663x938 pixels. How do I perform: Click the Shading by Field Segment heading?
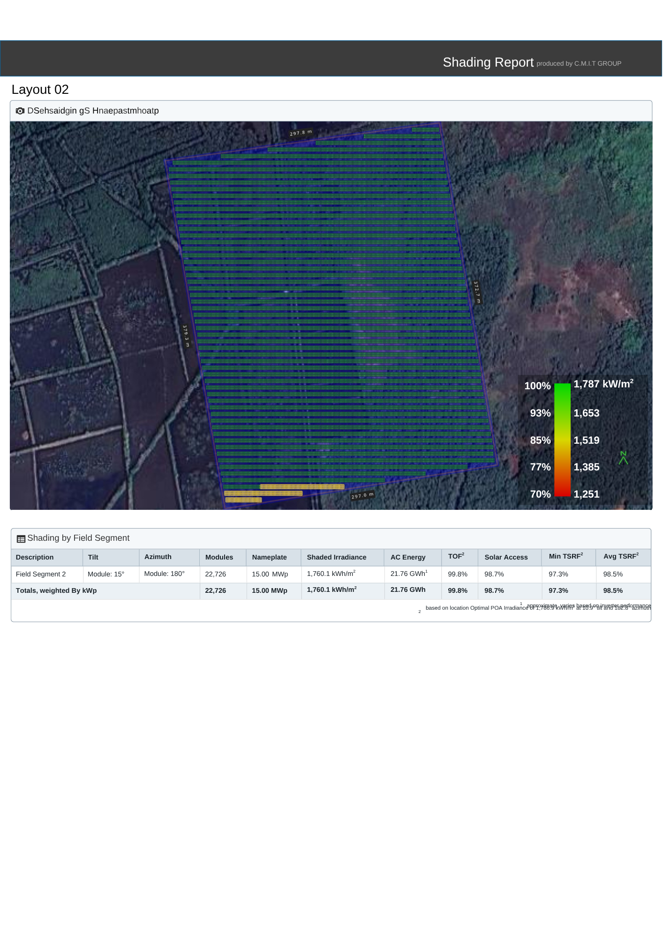(x=78, y=538)
